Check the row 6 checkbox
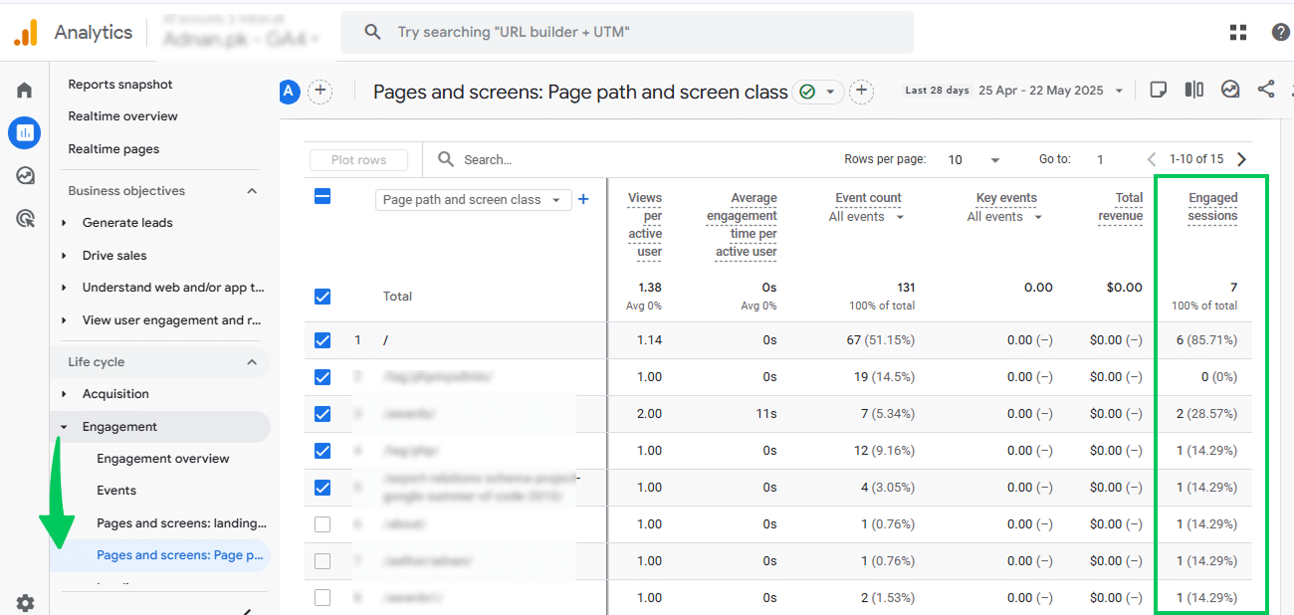This screenshot has height=615, width=1294. point(323,524)
